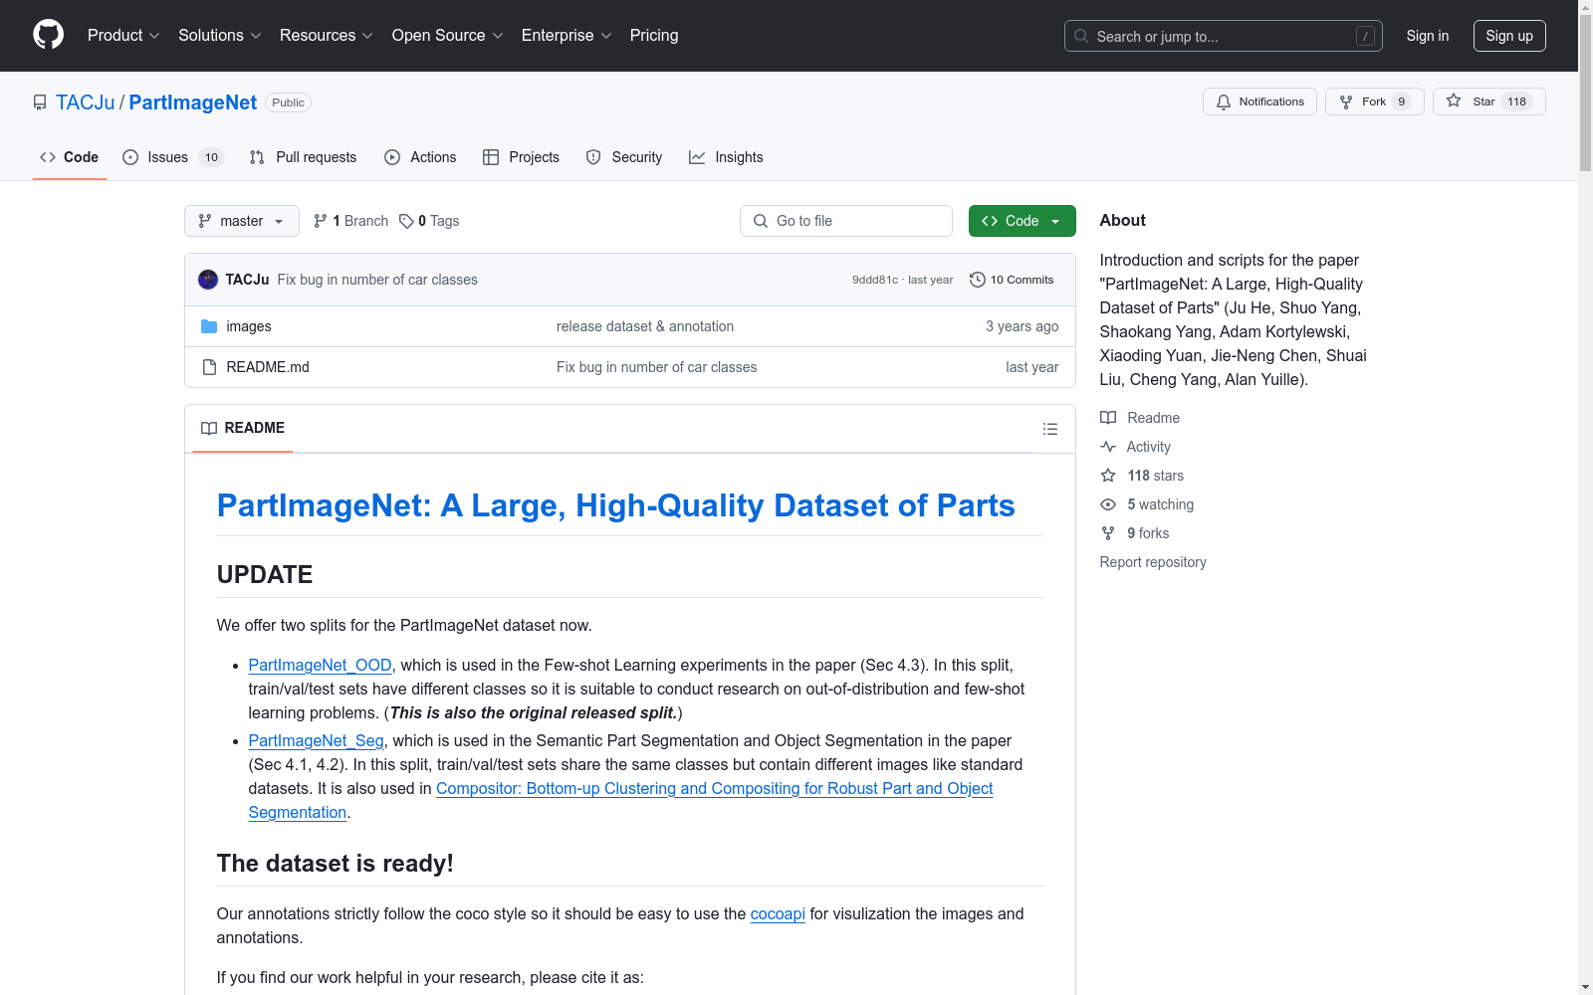Click the repository icon beside TACJu

[x=40, y=102]
